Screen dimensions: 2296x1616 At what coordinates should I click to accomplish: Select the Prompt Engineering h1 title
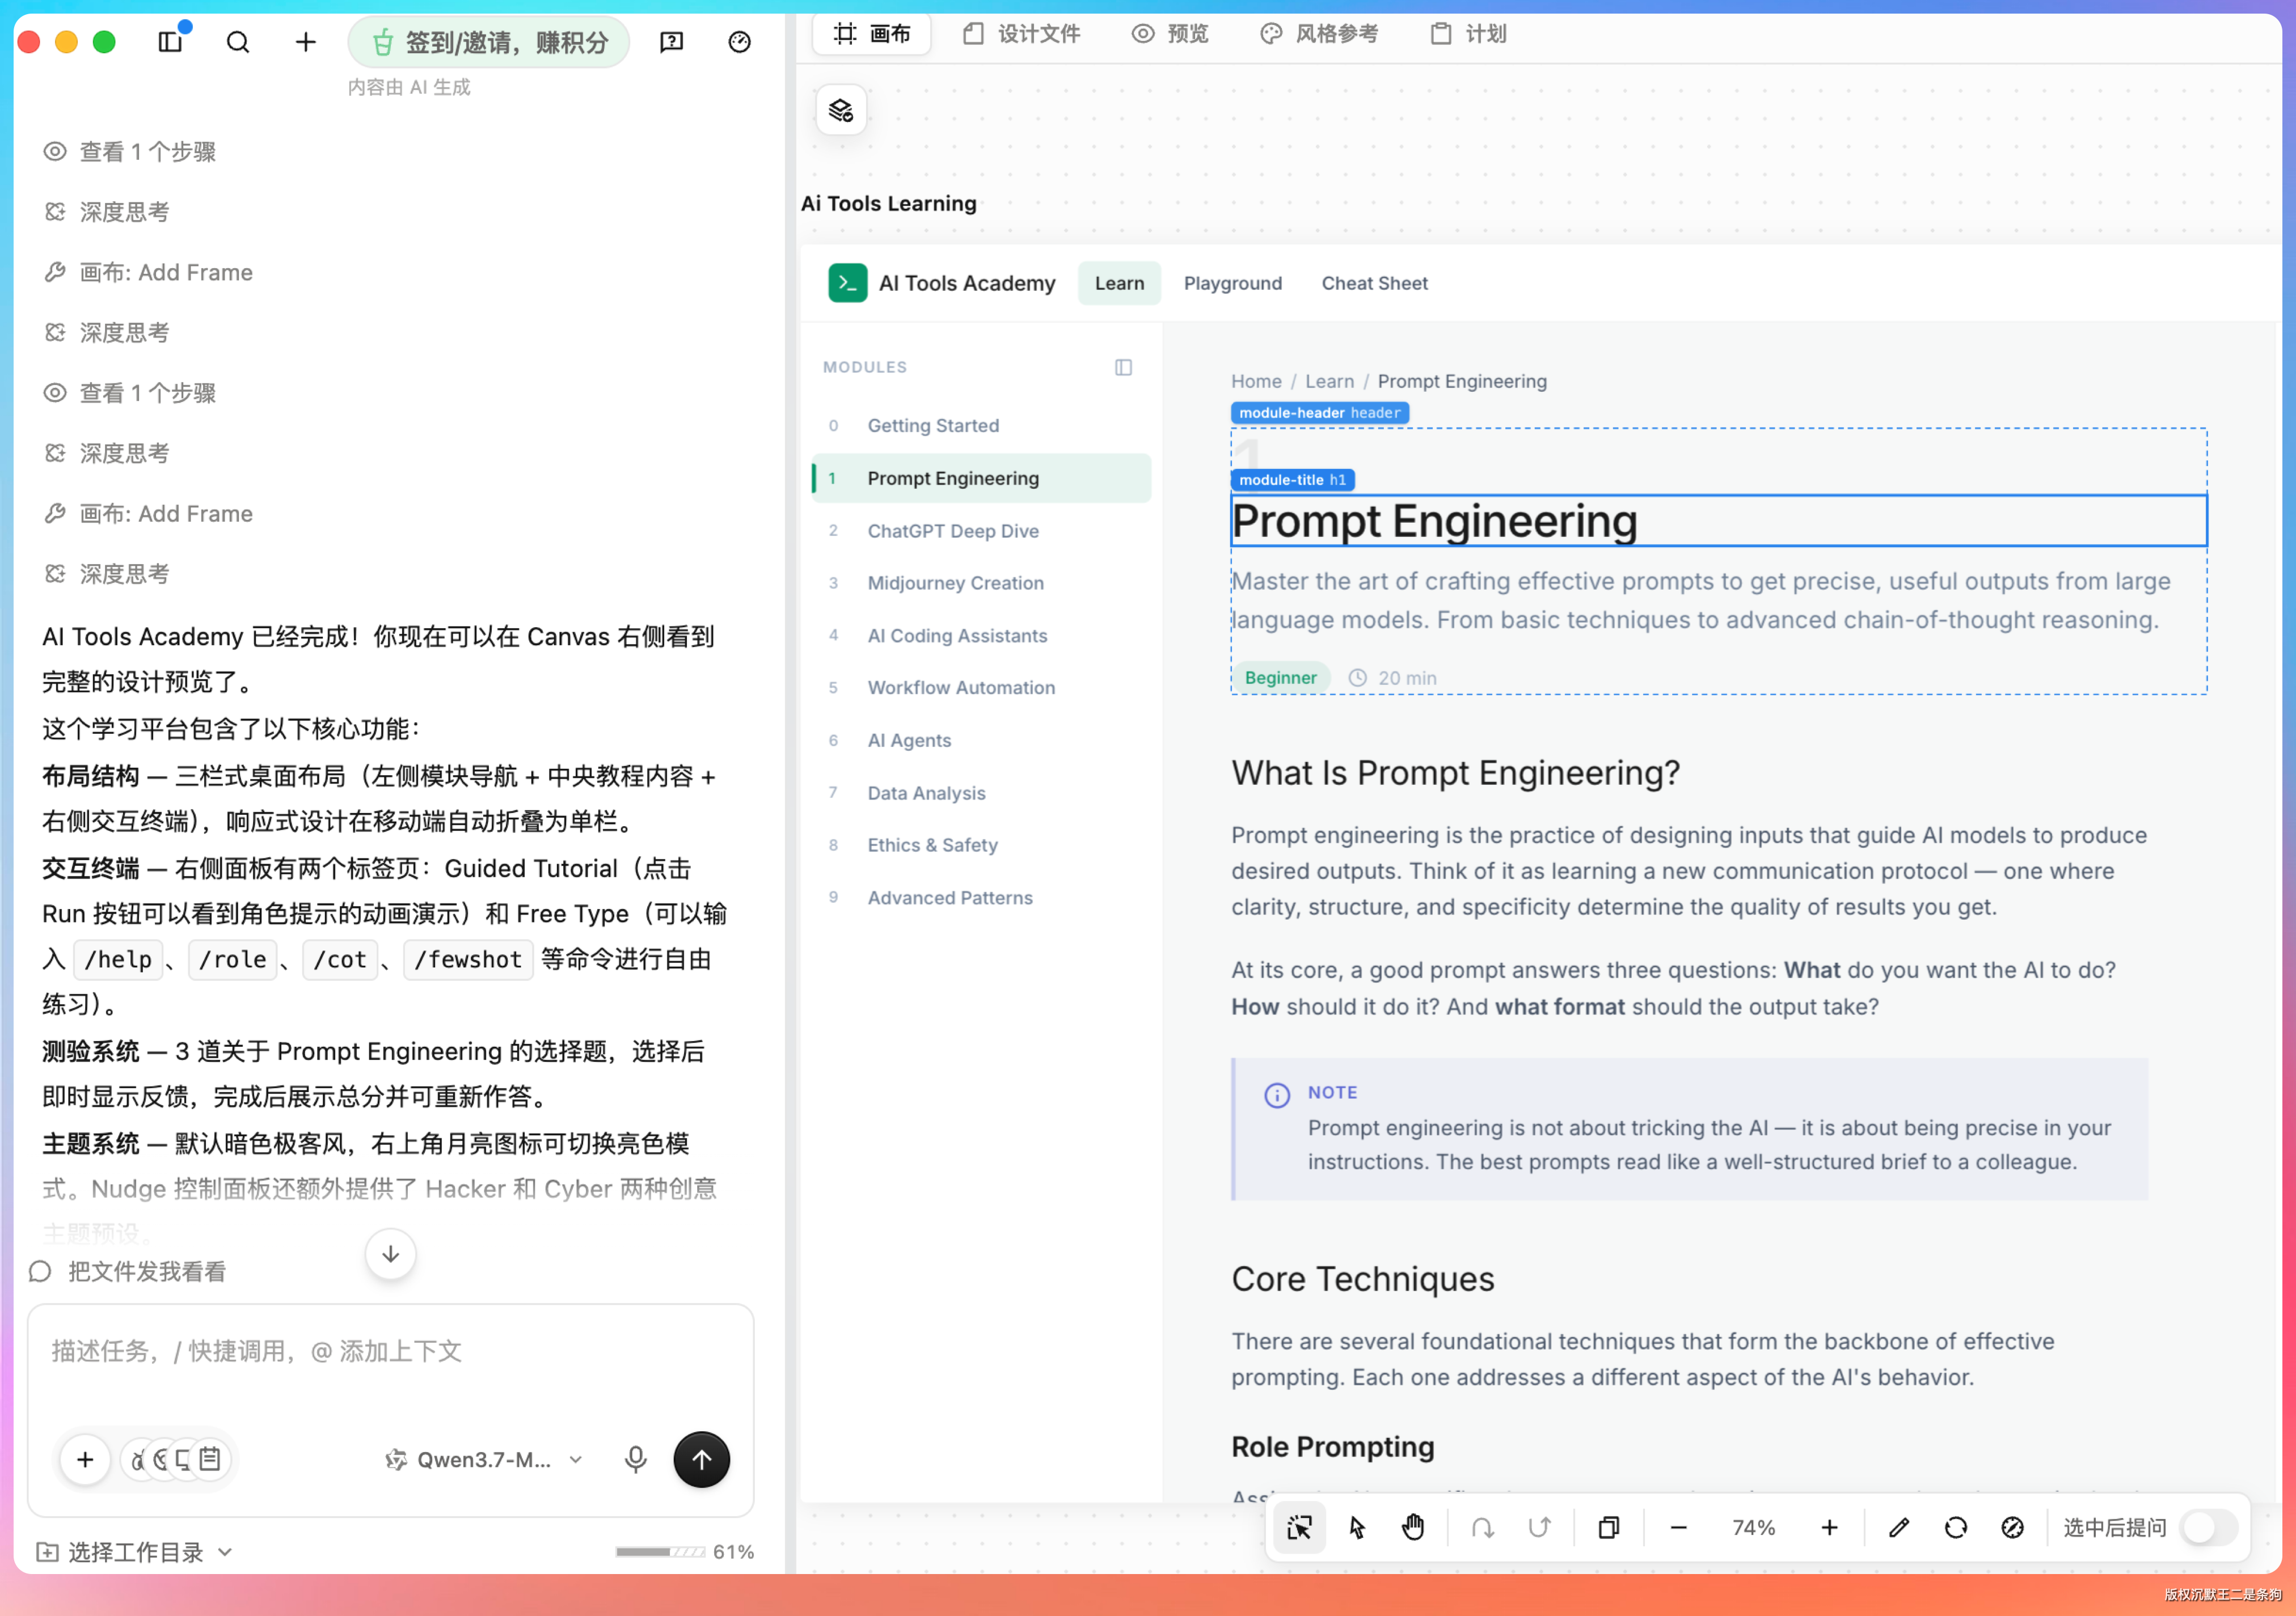[x=1719, y=521]
